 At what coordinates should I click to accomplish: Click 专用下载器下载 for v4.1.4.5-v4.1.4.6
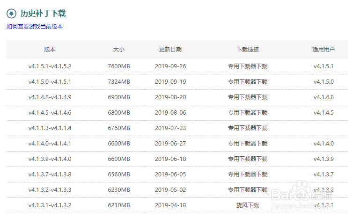248,113
